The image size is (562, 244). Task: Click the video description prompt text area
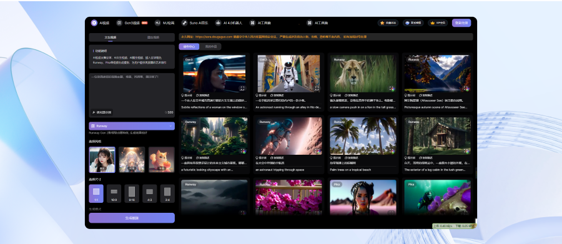tap(132, 90)
